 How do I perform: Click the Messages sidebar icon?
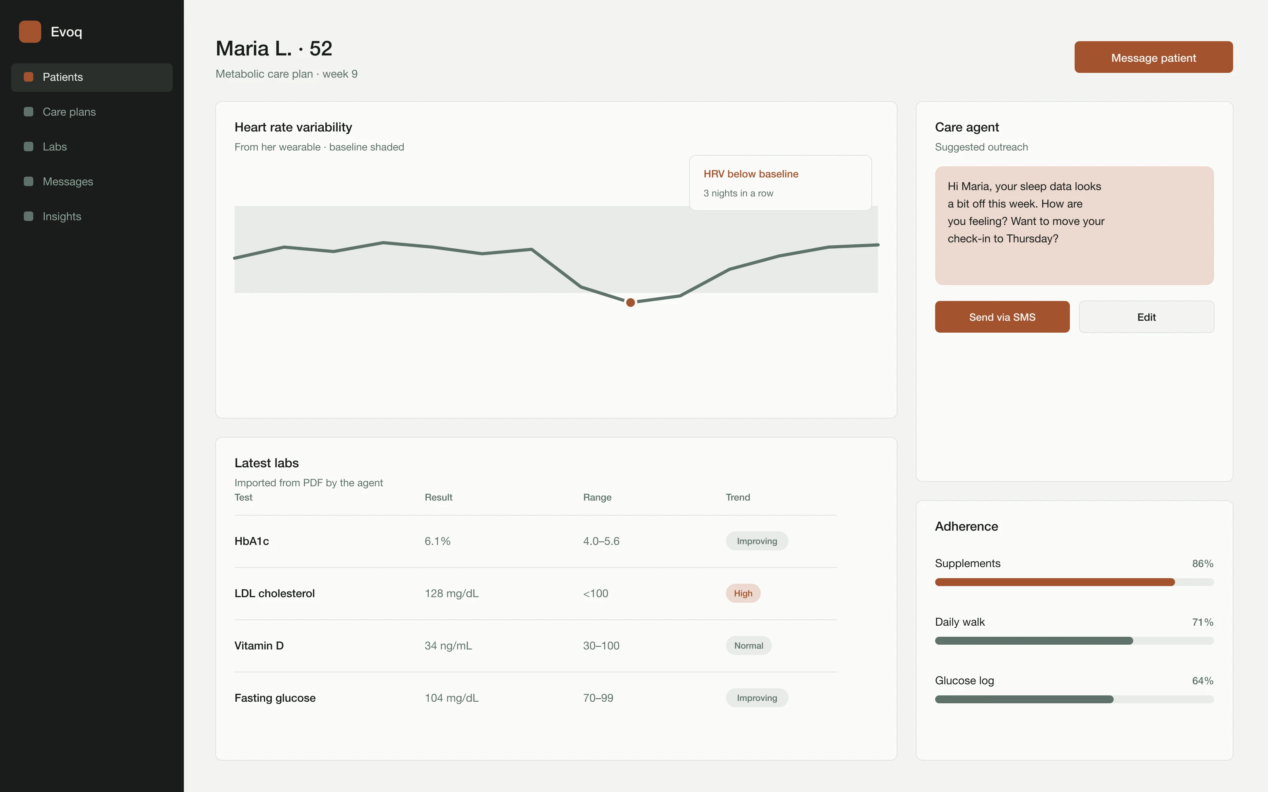[x=29, y=181]
